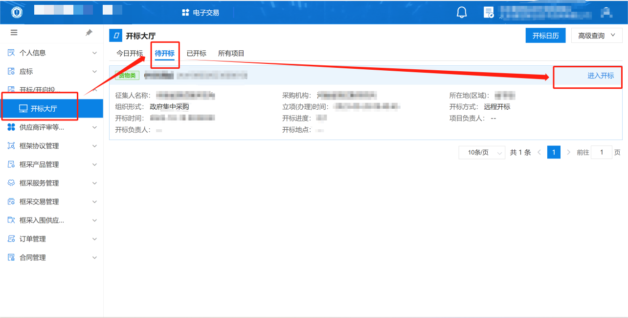
Task: Click the 框架协议管理 icon
Action: (x=11, y=146)
